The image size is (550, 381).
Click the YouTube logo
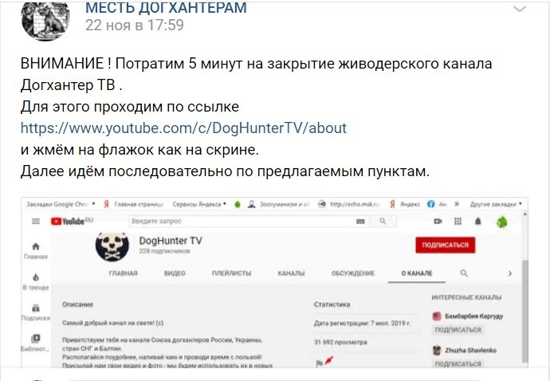73,221
